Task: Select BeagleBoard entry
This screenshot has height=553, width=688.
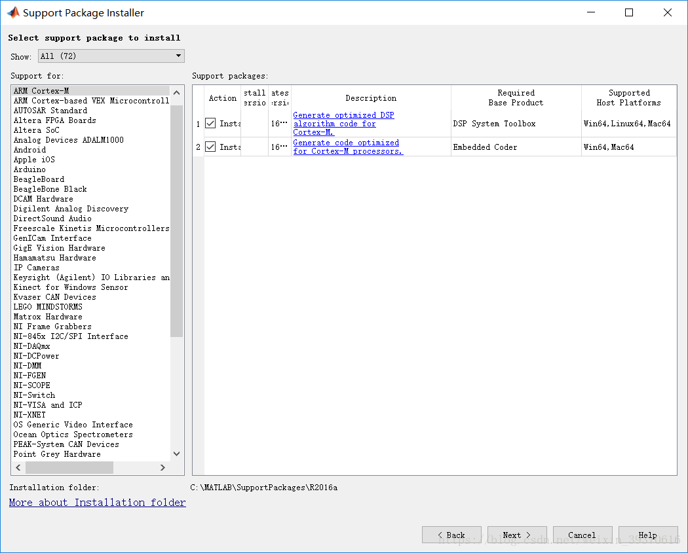Action: [x=91, y=179]
